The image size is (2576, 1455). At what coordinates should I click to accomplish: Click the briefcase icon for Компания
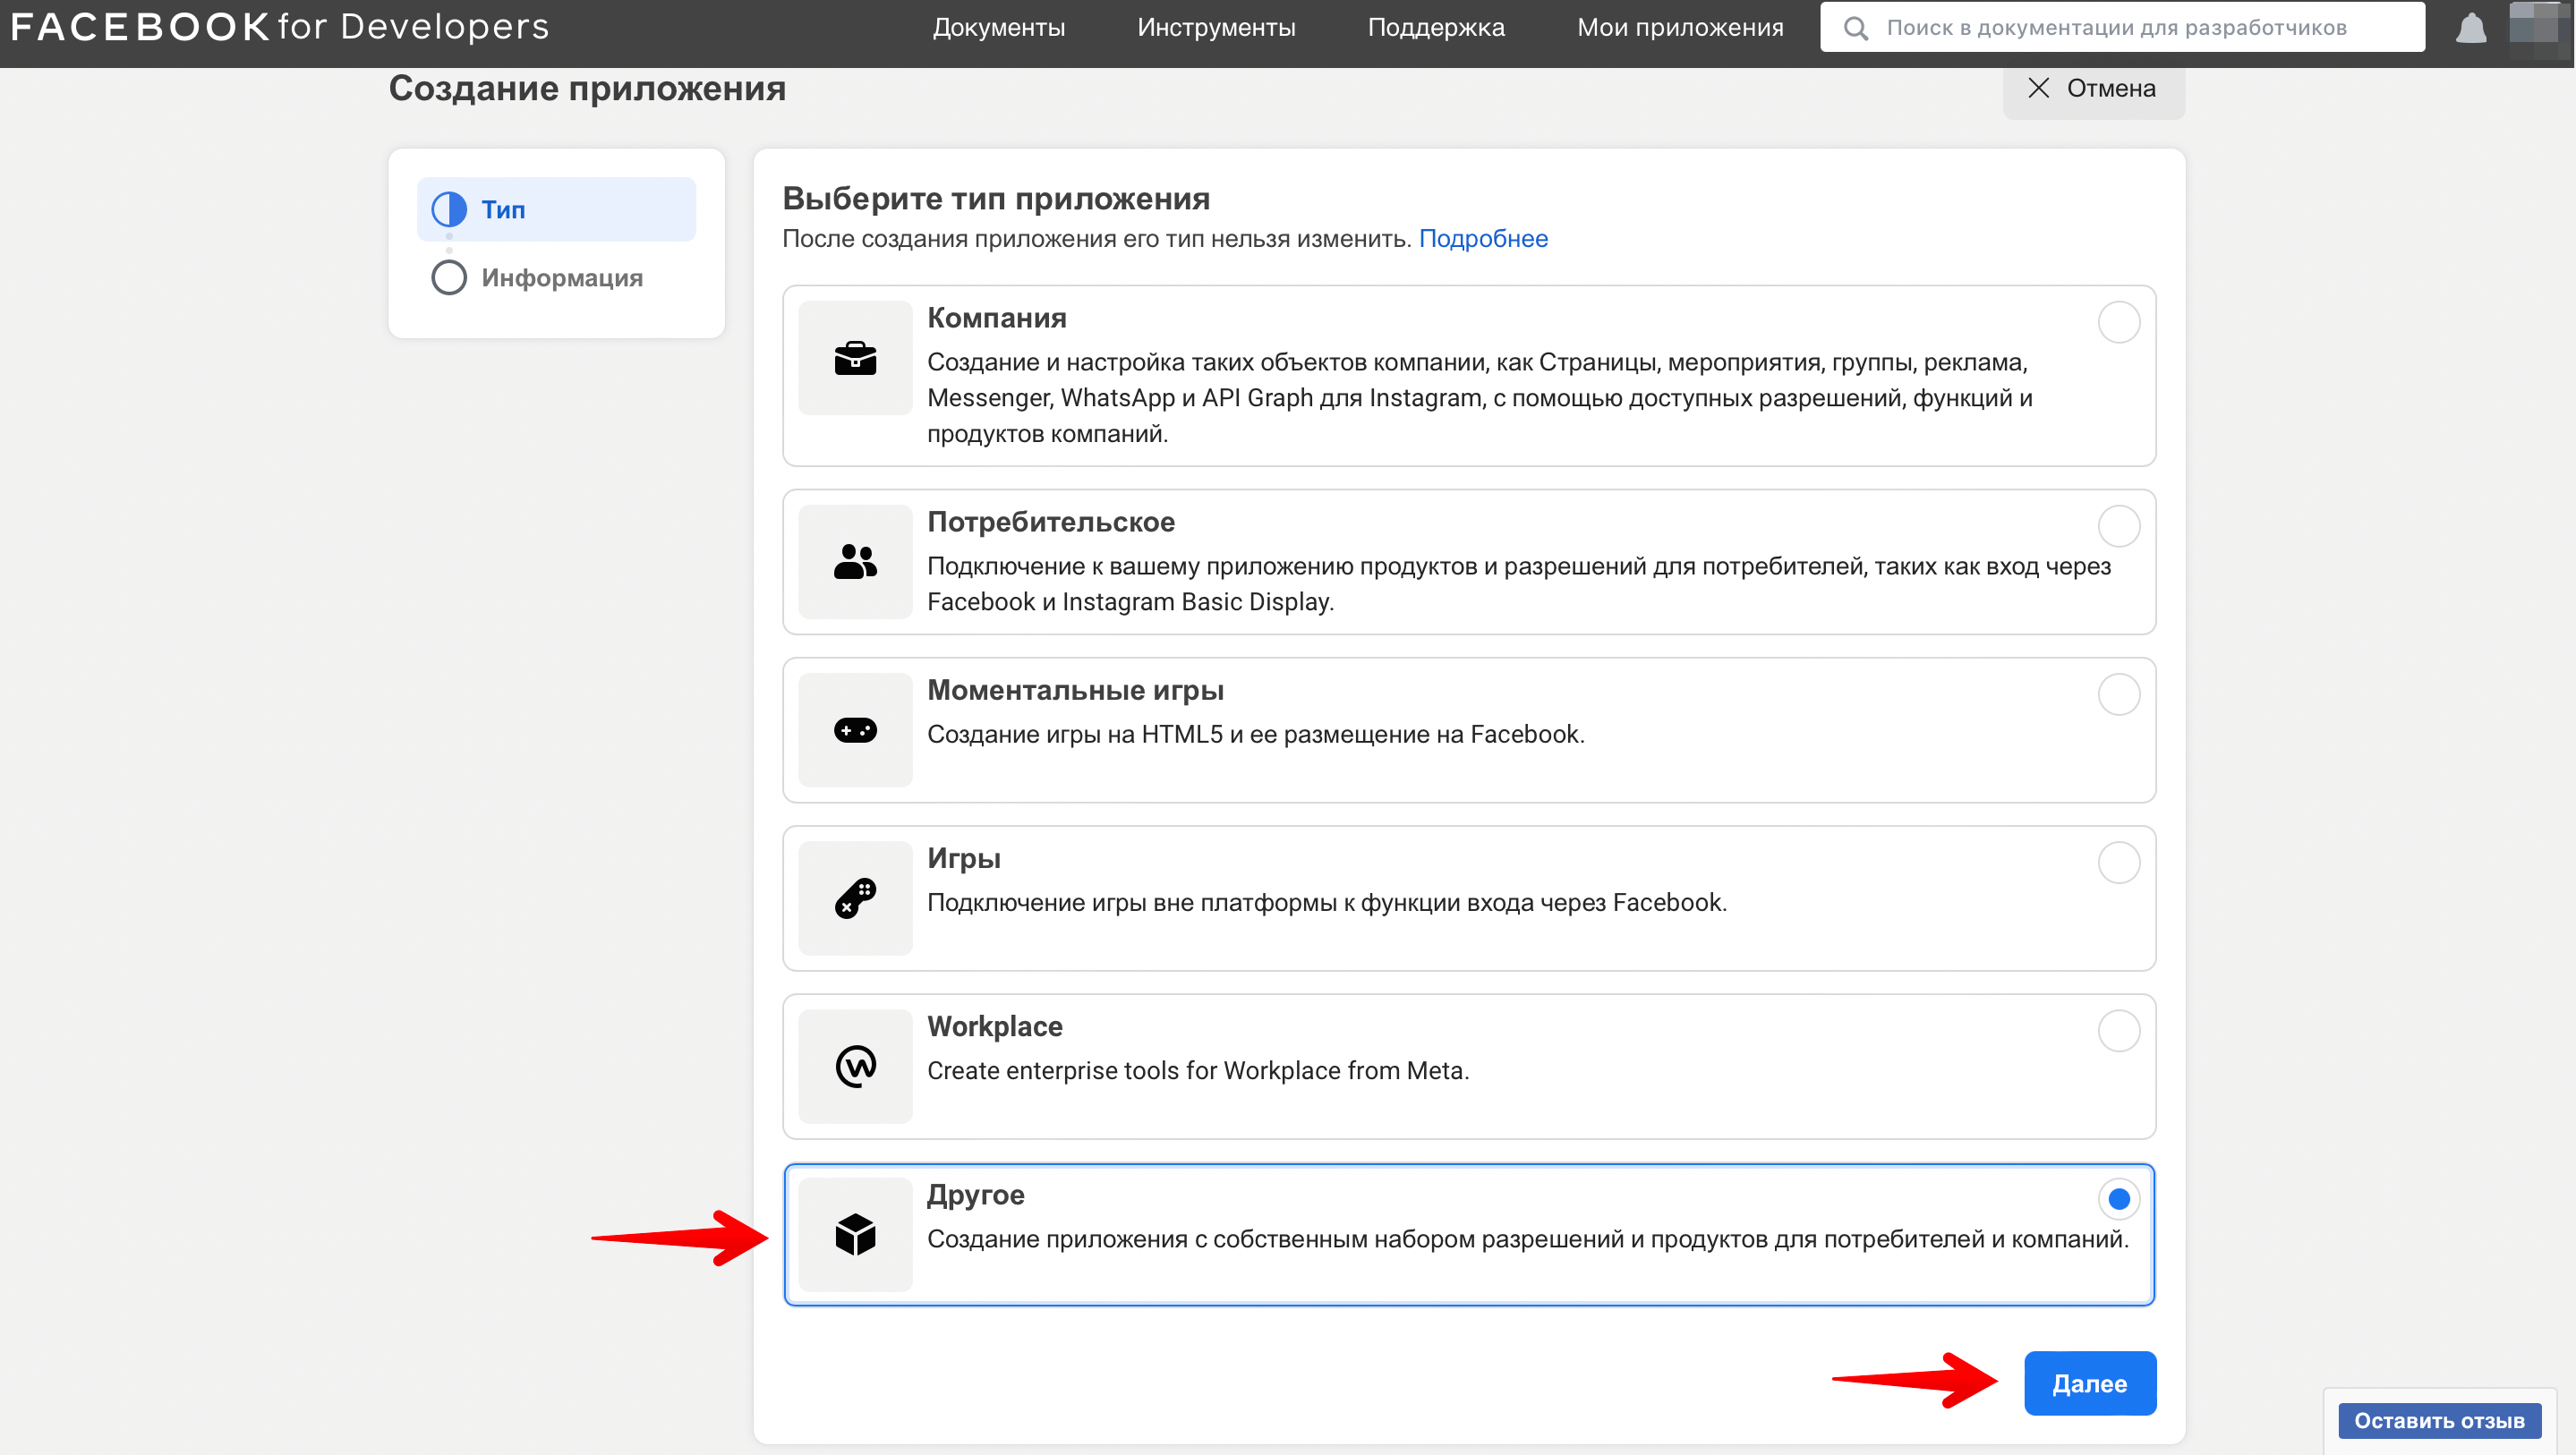point(855,358)
